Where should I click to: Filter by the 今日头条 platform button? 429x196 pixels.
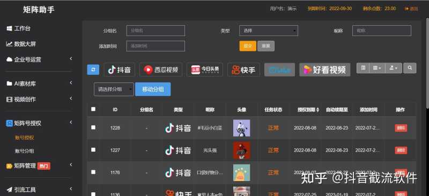point(205,70)
